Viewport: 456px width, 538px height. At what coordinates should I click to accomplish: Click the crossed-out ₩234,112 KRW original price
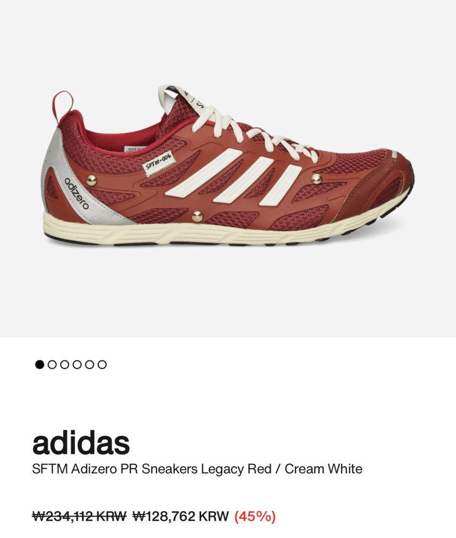point(79,515)
